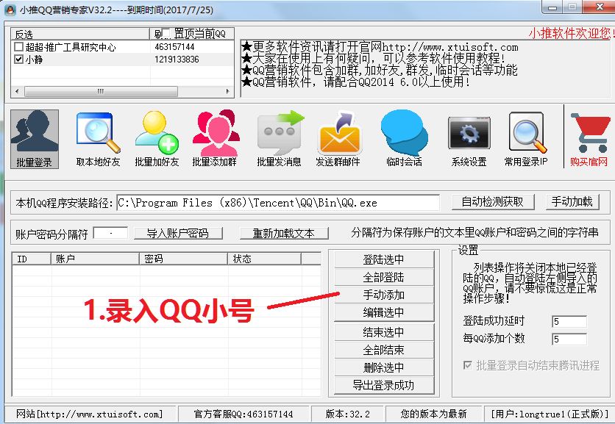Click the 删除选中 button

pos(384,367)
